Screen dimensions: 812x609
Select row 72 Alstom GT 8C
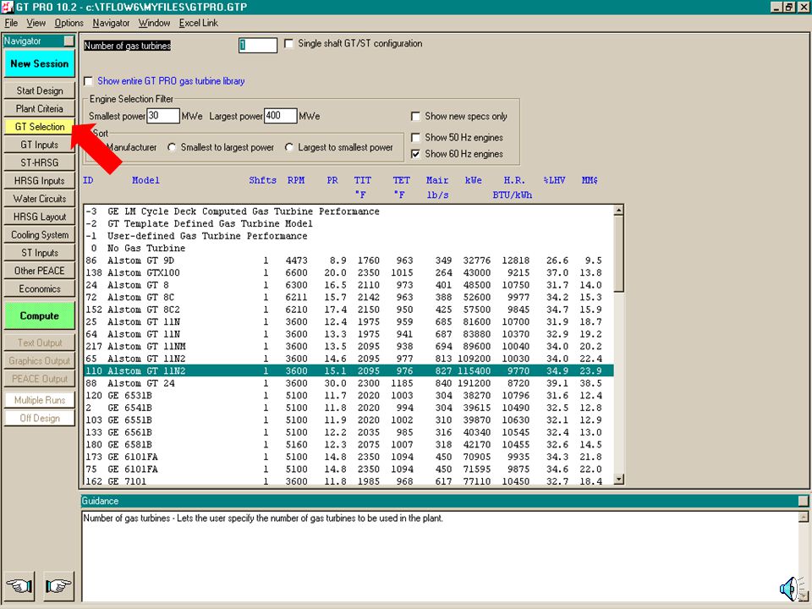coord(348,297)
